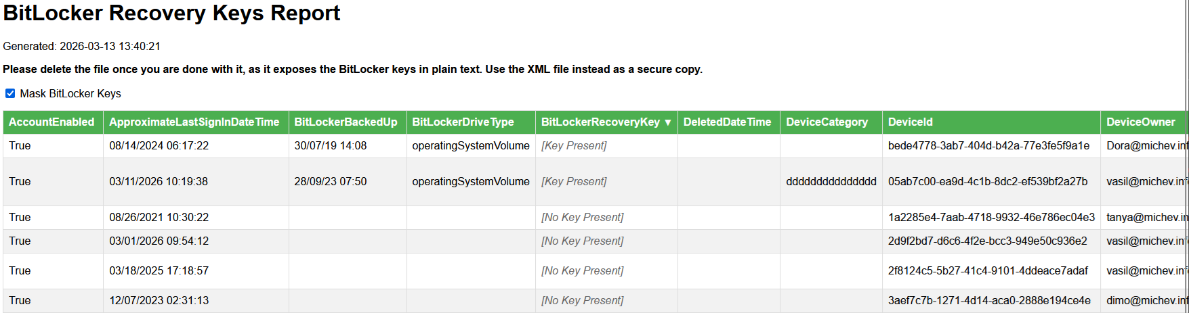Click device ID starting with 05ab7c00

click(x=987, y=182)
